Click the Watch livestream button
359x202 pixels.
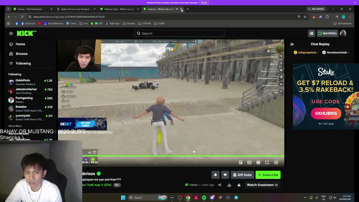tap(262, 185)
